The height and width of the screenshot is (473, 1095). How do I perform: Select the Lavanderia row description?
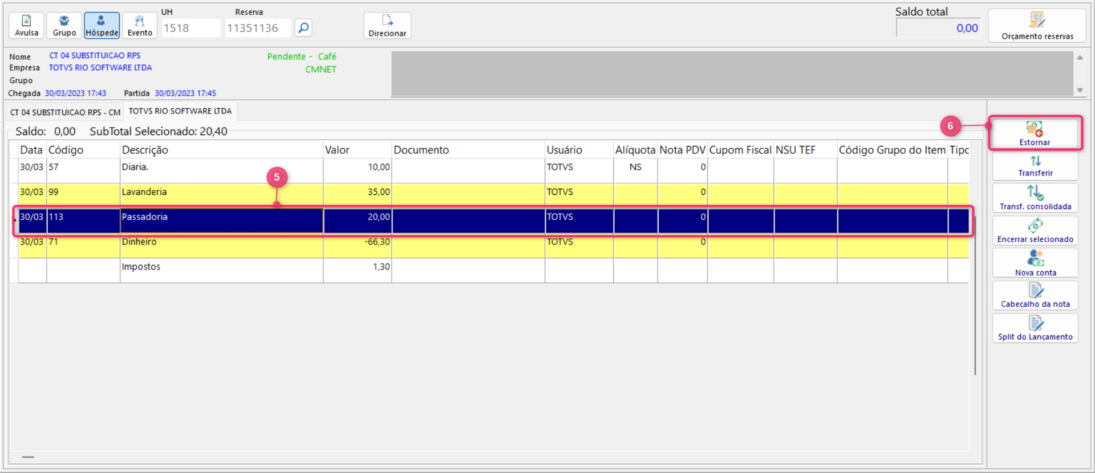tap(144, 192)
